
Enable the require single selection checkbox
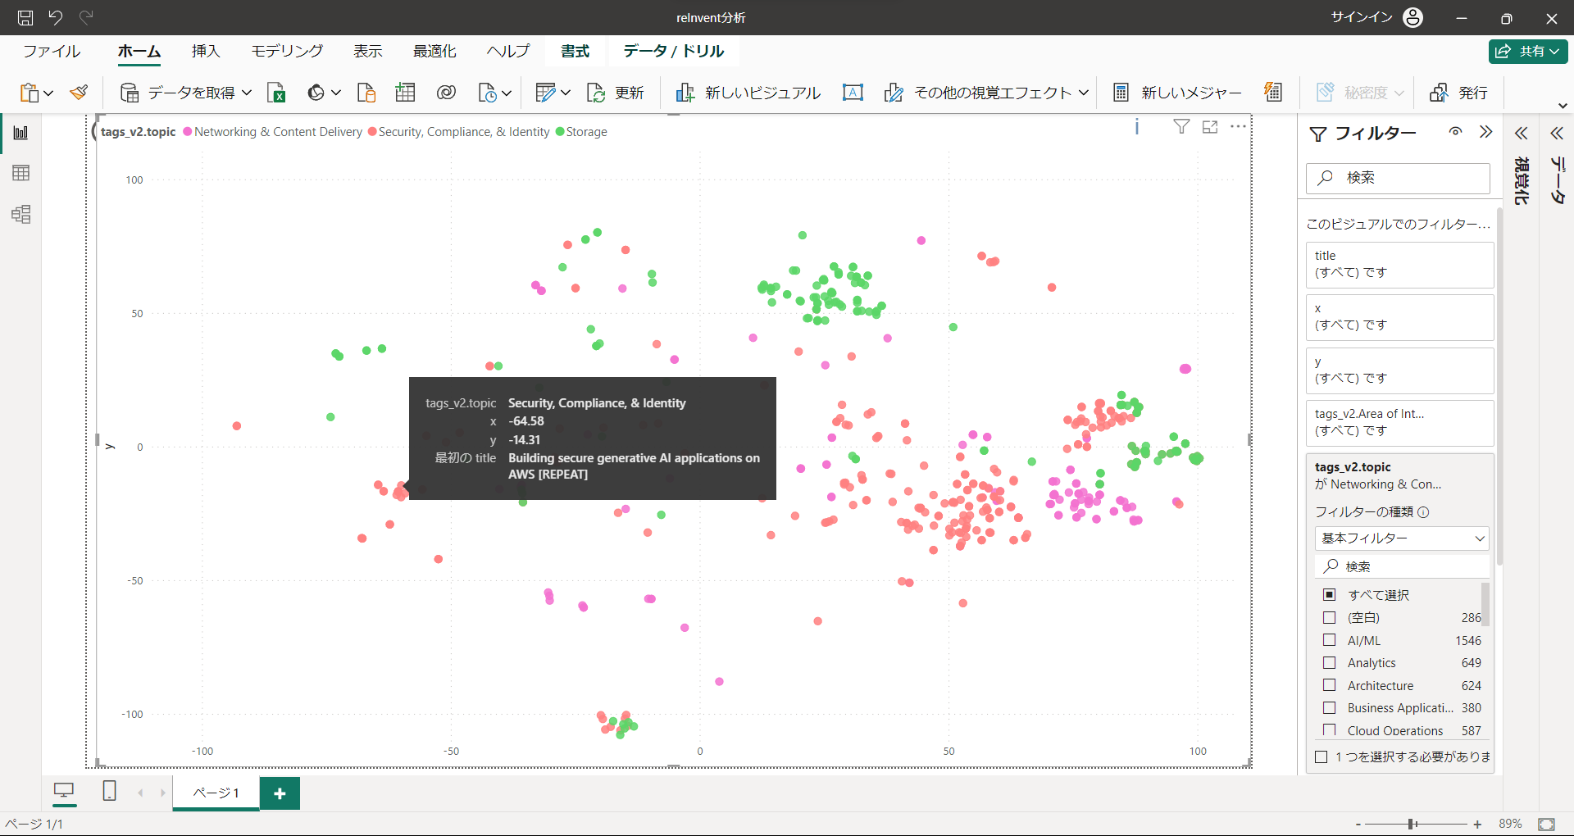(x=1322, y=756)
